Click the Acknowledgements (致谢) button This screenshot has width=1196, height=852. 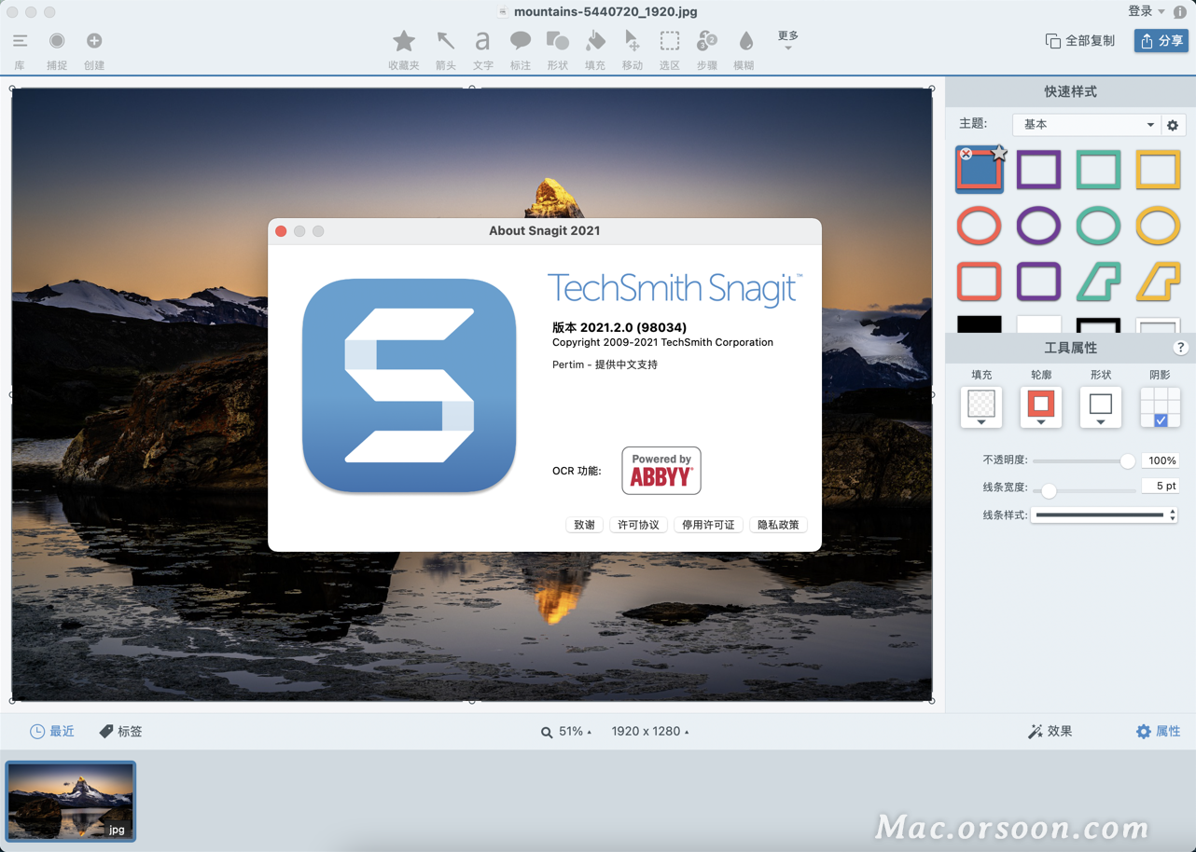pyautogui.click(x=584, y=525)
